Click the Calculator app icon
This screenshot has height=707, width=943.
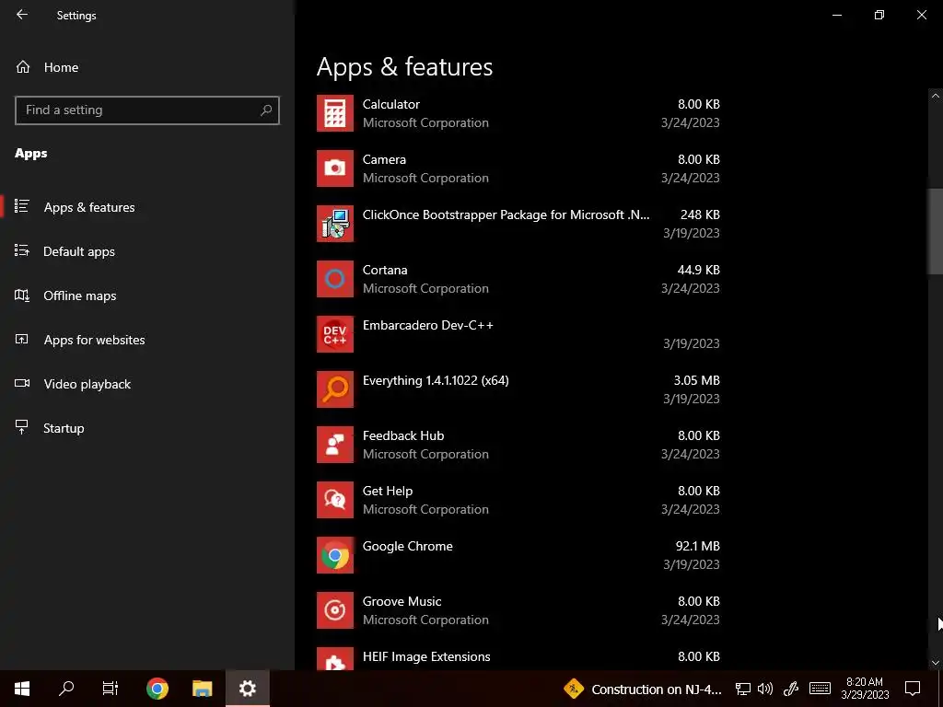click(335, 113)
